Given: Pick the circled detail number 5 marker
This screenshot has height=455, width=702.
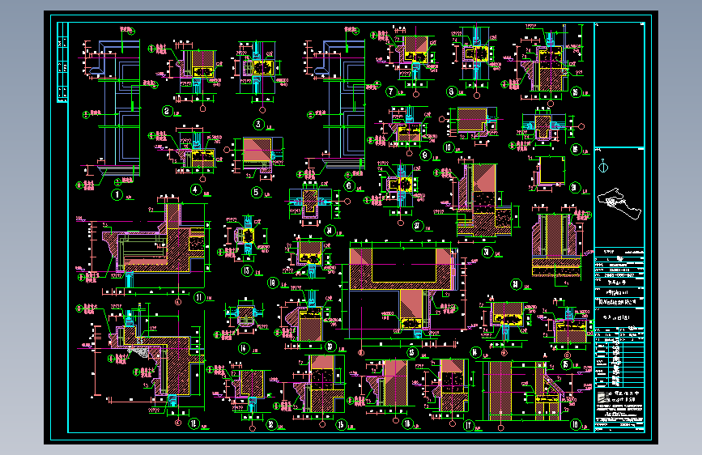Looking at the screenshot, I should (x=256, y=192).
